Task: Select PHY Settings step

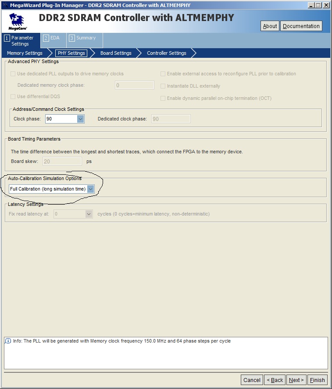Action: click(x=71, y=53)
